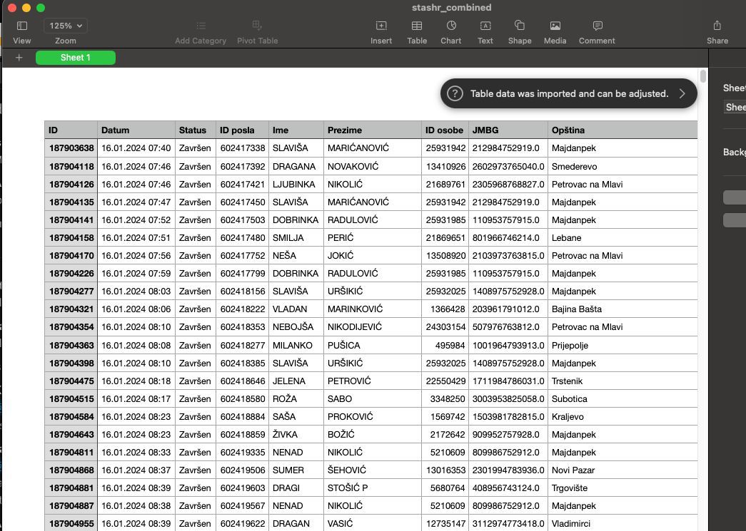Toggle sidebar visibility with the View icon
This screenshot has width=746, height=531.
21,29
